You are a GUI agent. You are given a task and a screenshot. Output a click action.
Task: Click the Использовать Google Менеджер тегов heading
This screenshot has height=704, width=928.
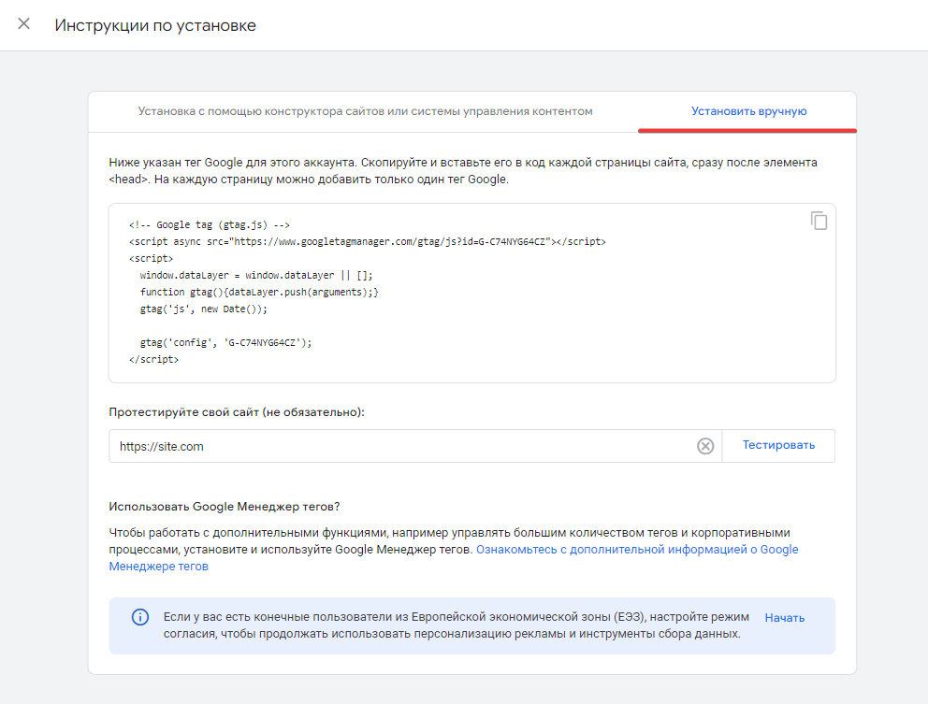point(225,507)
